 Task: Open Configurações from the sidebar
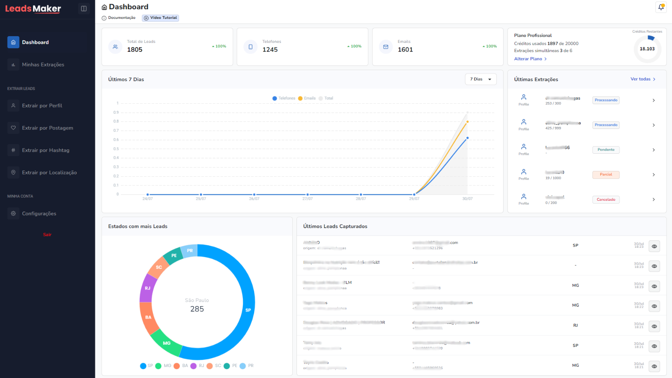pos(39,214)
